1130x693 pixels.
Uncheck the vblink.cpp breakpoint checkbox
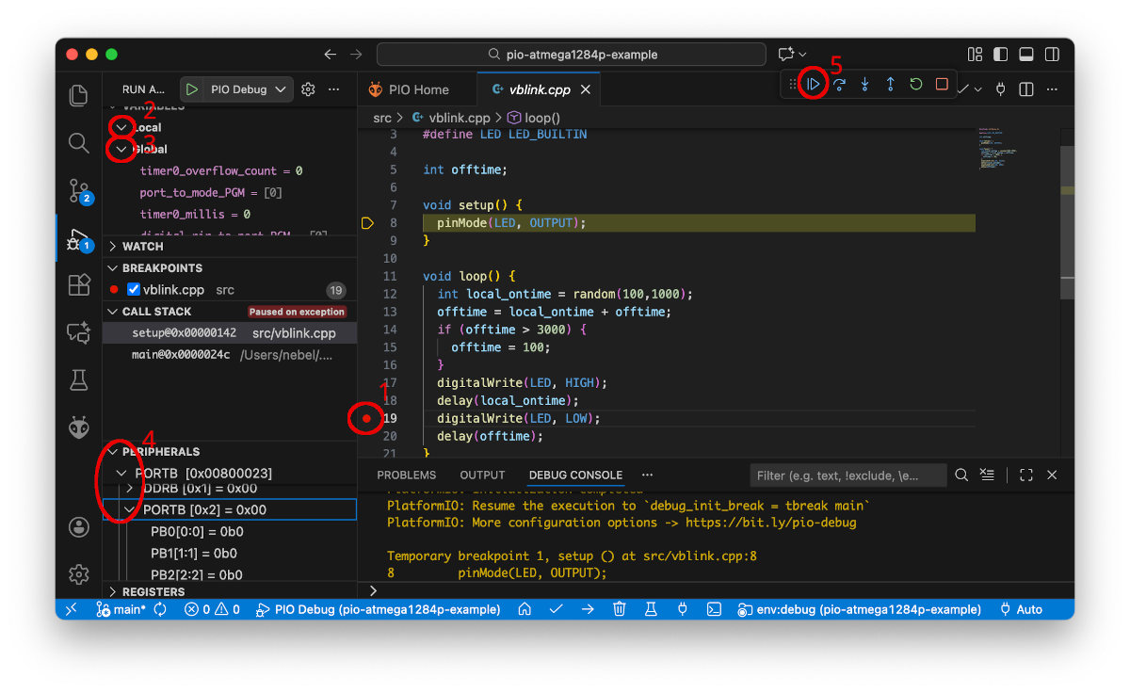point(134,289)
